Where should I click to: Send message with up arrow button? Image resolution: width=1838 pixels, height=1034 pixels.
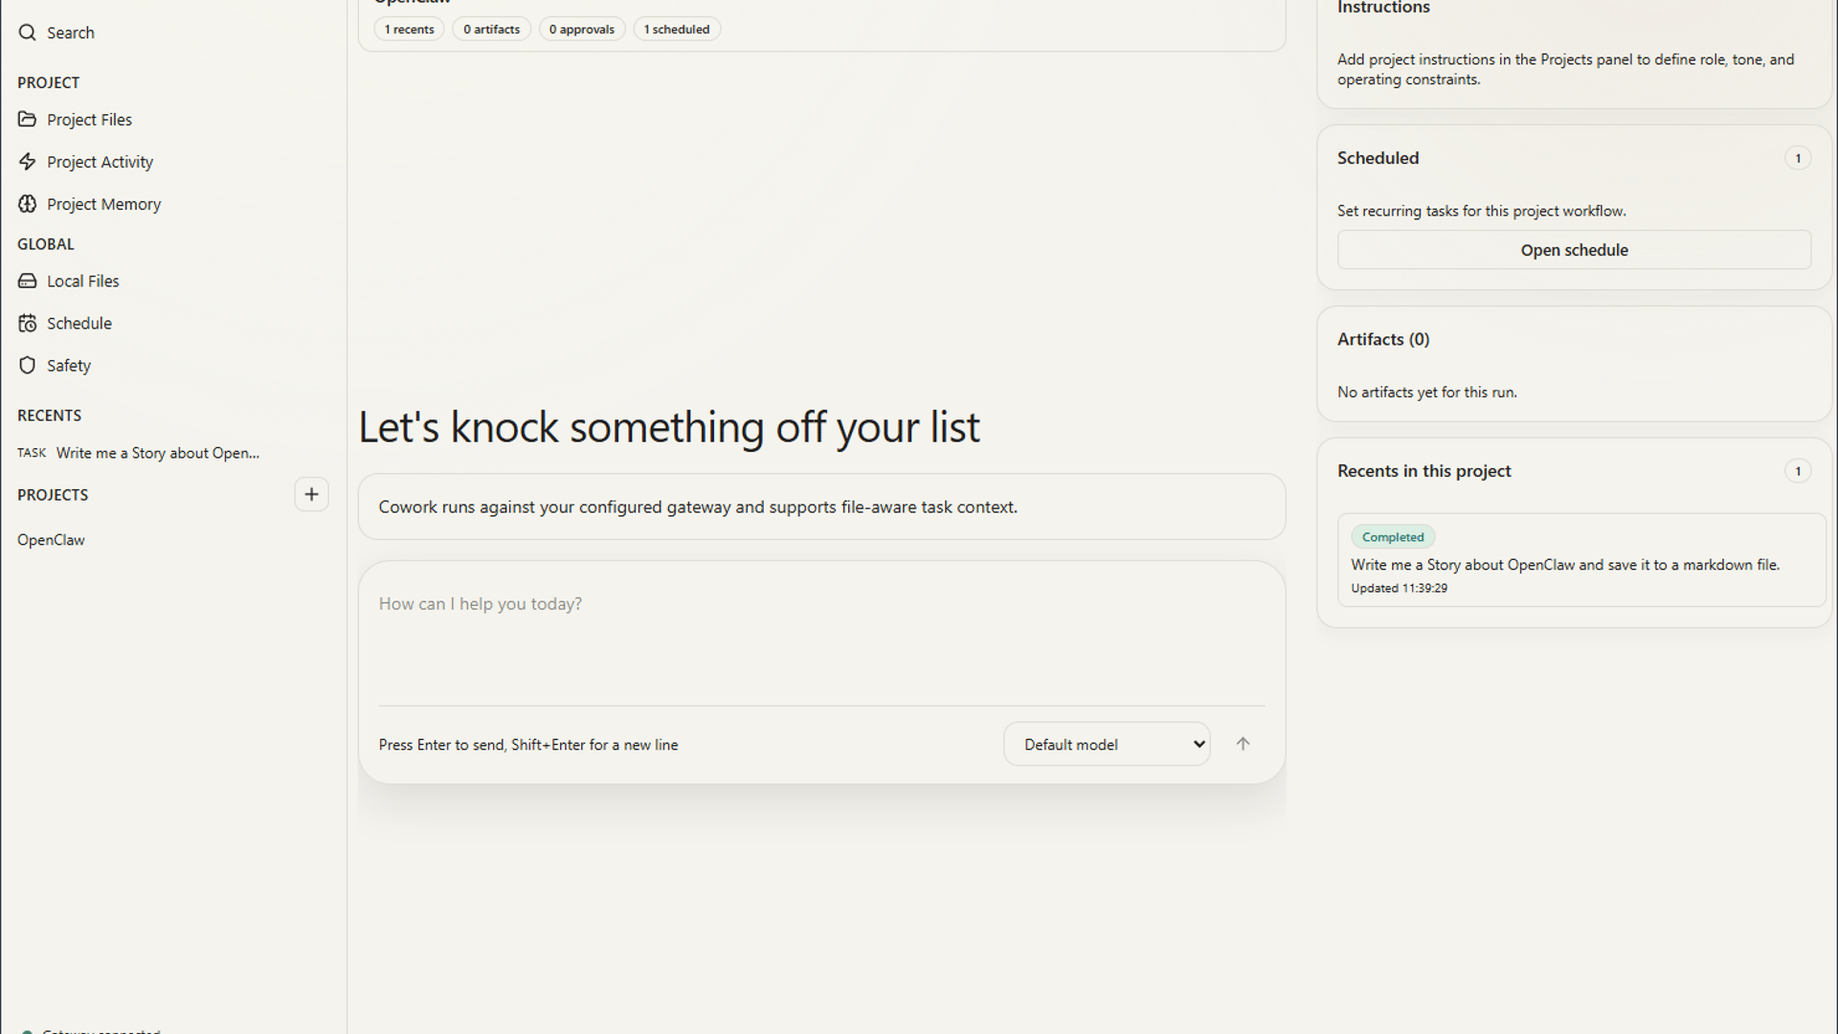tap(1243, 744)
